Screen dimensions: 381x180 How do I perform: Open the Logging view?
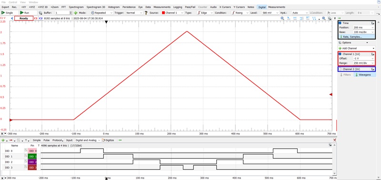point(178,7)
